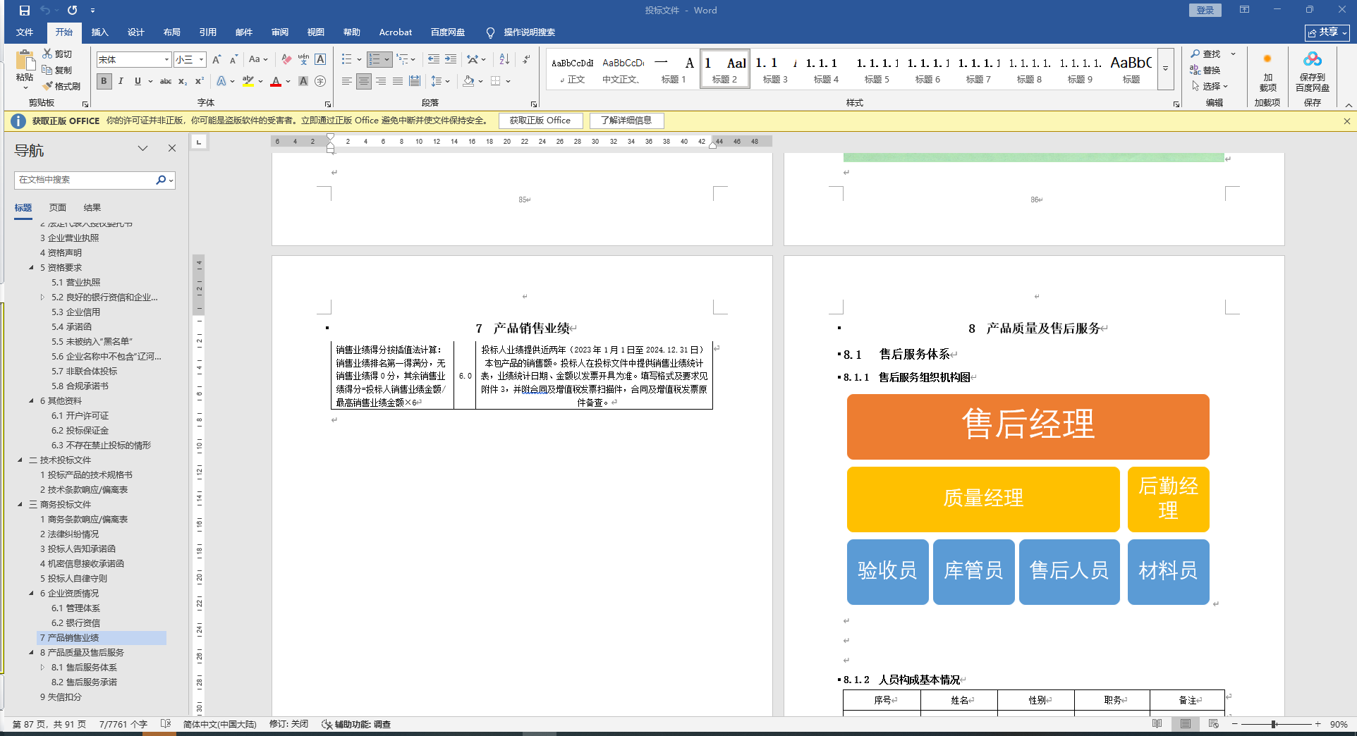Click the 登录 sign-in button
This screenshot has width=1357, height=736.
tap(1205, 10)
